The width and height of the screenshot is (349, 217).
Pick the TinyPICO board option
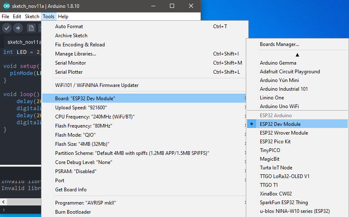pos(270,150)
